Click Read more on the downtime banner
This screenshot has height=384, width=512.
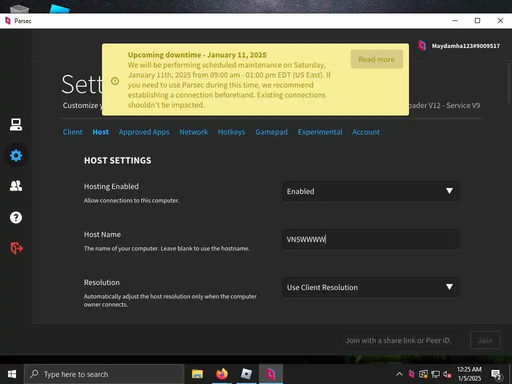(x=377, y=59)
